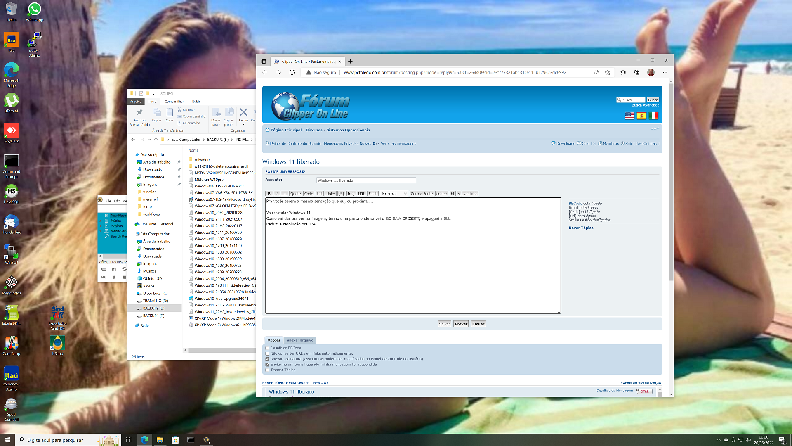Click the Rever Tópico link

point(581,228)
